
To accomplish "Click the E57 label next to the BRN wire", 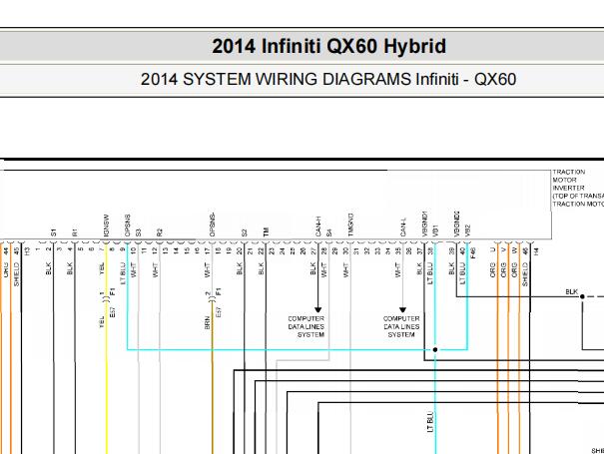I will coord(219,312).
